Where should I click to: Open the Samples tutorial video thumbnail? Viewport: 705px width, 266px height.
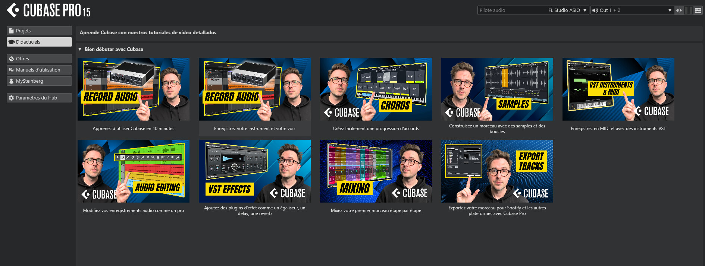(x=497, y=89)
